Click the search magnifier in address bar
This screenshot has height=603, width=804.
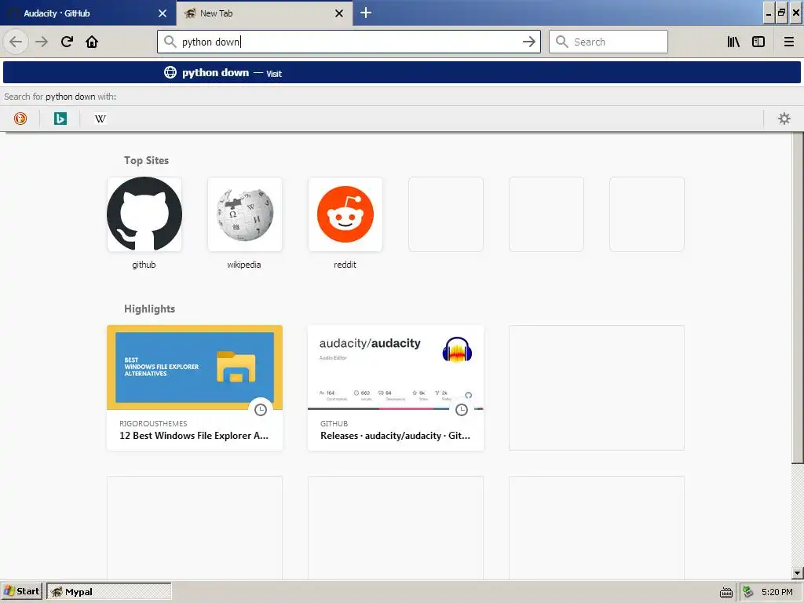(x=170, y=42)
